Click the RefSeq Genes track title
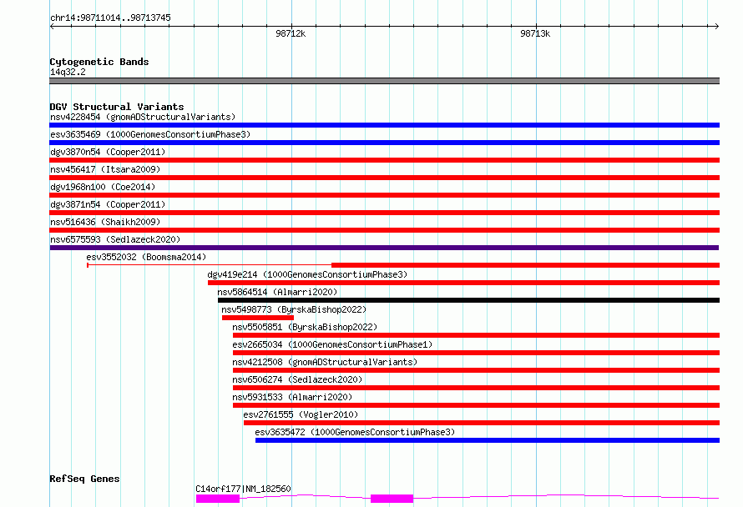This screenshot has height=507, width=743. click(84, 479)
